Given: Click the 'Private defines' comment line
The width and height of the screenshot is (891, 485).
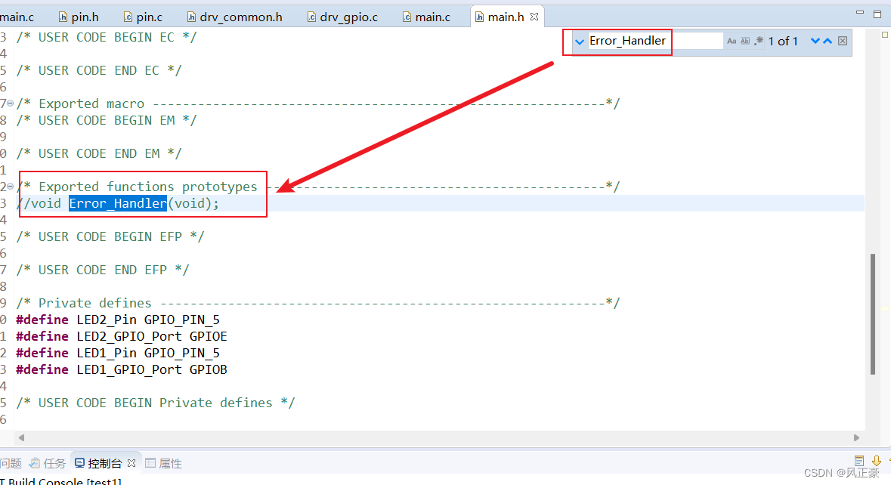Looking at the screenshot, I should tap(317, 303).
